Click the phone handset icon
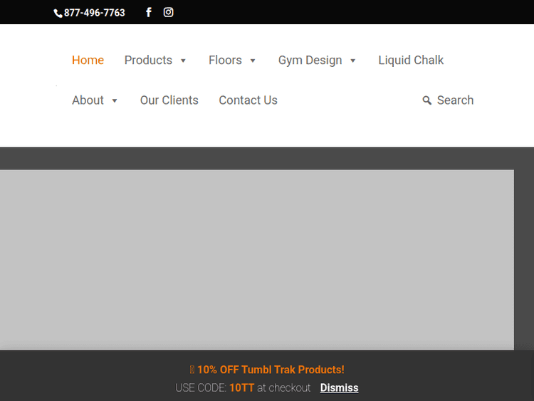 tap(58, 14)
